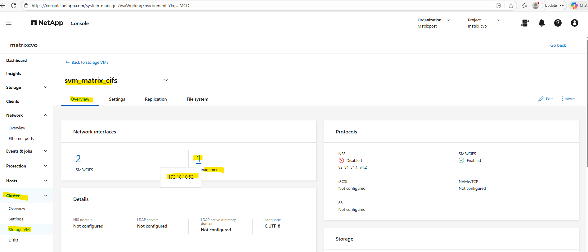The image size is (588, 252).
Task: Click the browser address bar URL
Action: [110, 6]
